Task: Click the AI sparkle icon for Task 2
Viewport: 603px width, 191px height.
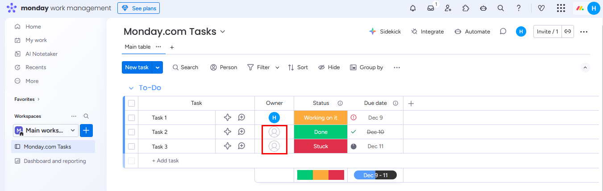Action: [228, 132]
